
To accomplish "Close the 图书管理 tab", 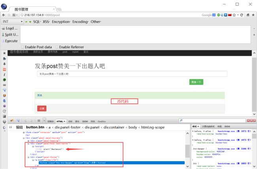I will (x=54, y=9).
